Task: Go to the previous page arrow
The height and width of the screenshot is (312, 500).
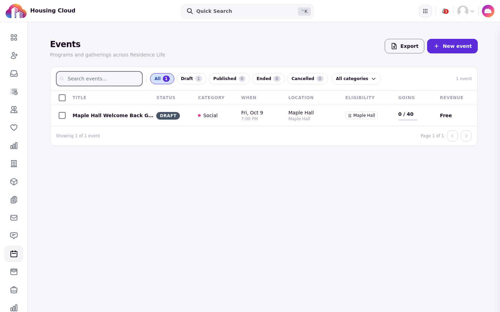Action: click(x=452, y=136)
